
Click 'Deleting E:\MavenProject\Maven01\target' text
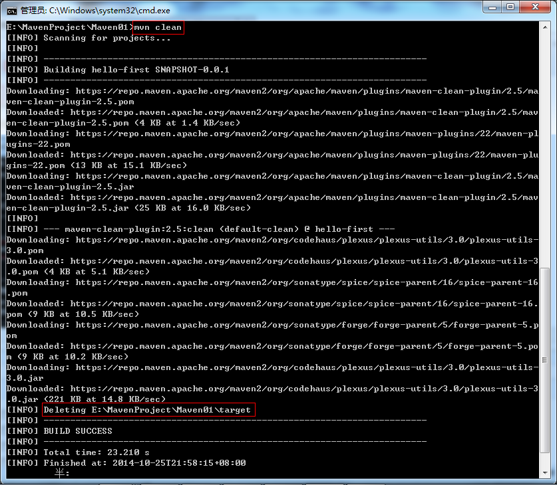click(x=147, y=410)
